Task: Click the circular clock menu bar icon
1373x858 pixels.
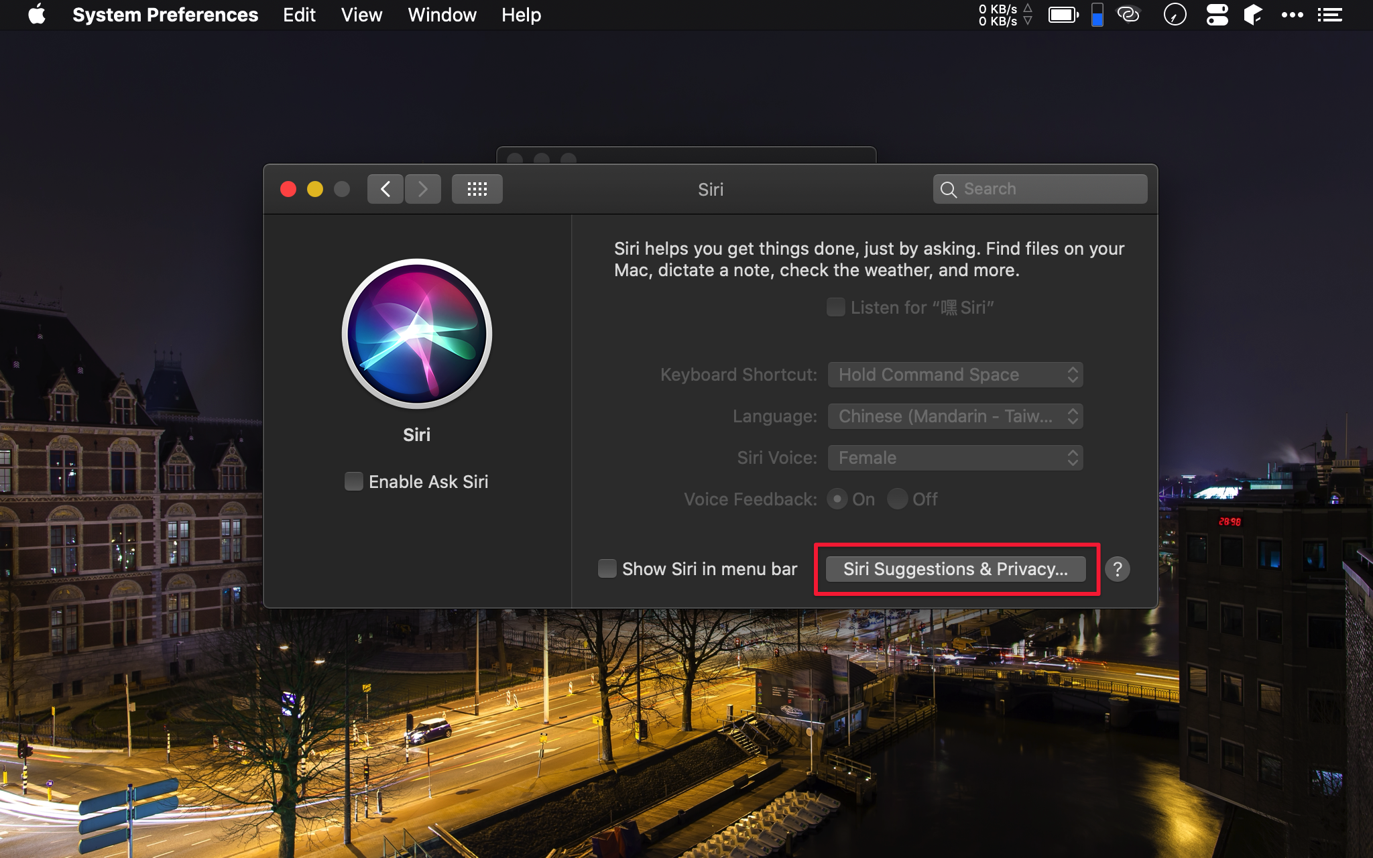Action: (1175, 15)
